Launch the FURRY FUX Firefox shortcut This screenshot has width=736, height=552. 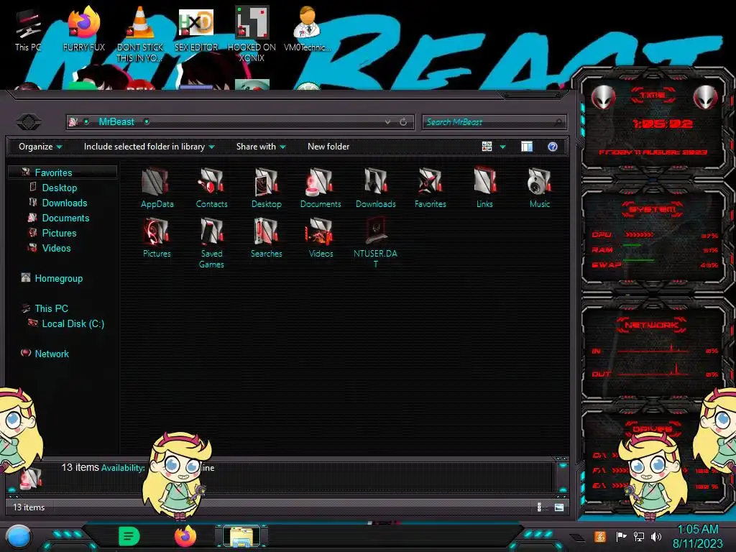[83, 29]
